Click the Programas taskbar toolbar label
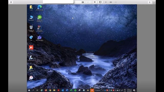This screenshot has height=92, width=164. (x=98, y=90)
